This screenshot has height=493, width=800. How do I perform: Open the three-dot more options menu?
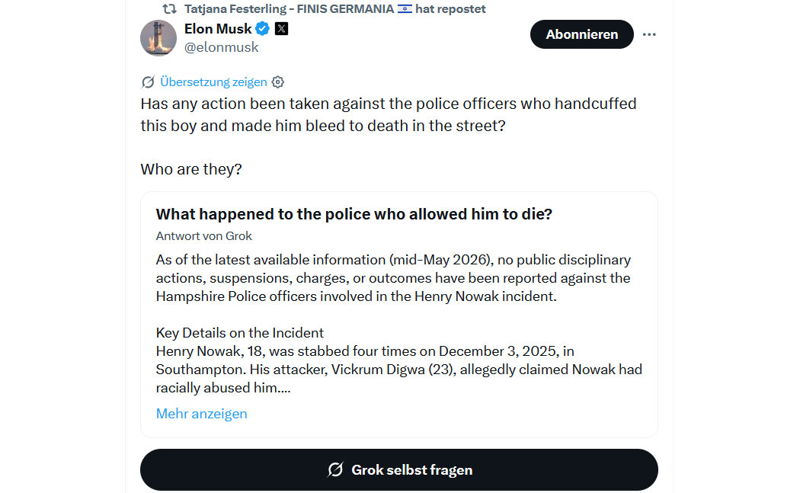click(x=649, y=34)
